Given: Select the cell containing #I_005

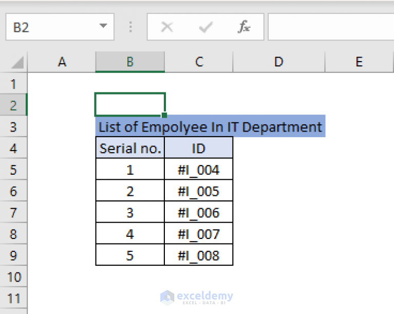Looking at the screenshot, I should (199, 191).
